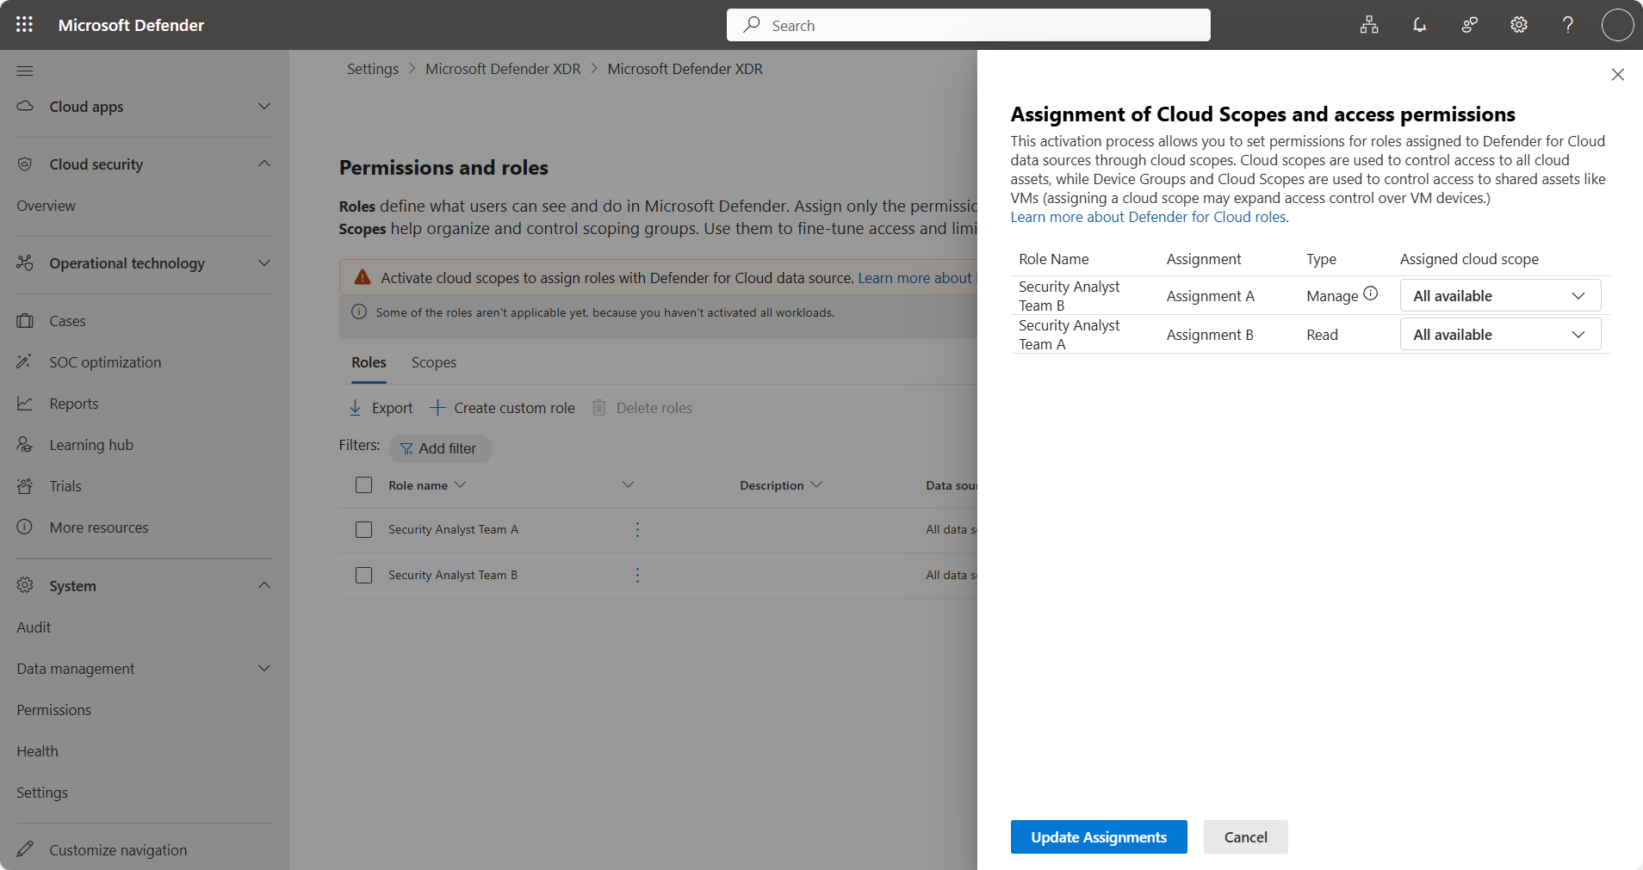Open the app launcher waffle icon
Image resolution: width=1643 pixels, height=870 pixels.
[x=24, y=25]
